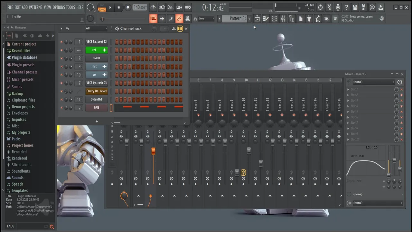Open the Piano roll view icon

click(266, 19)
